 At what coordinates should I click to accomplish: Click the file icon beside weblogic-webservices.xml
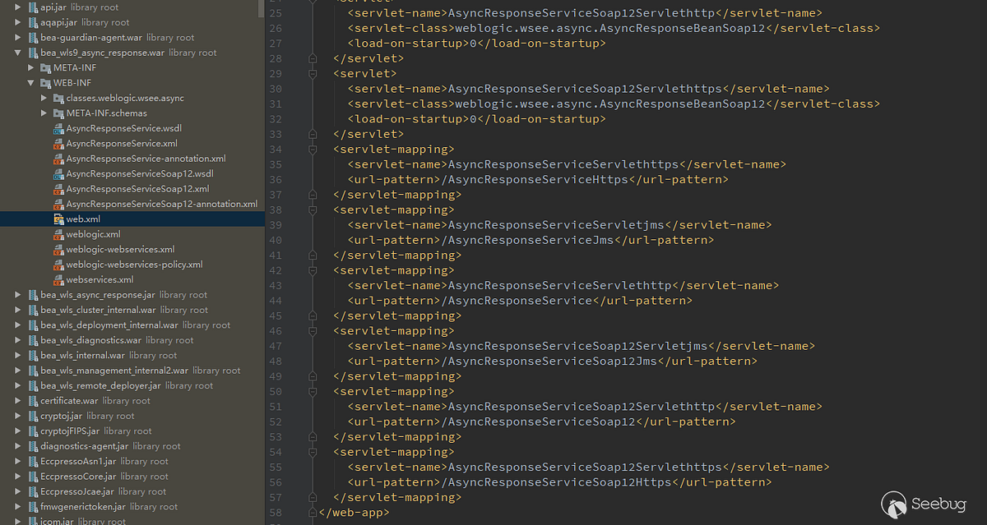(x=58, y=249)
